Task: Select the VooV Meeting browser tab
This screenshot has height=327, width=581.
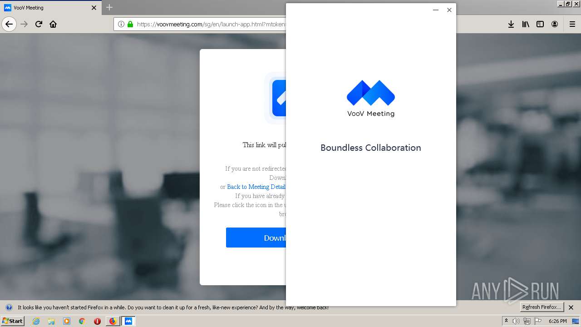Action: click(50, 8)
